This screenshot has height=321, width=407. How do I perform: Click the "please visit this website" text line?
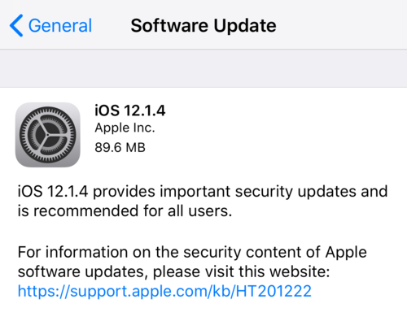173,271
